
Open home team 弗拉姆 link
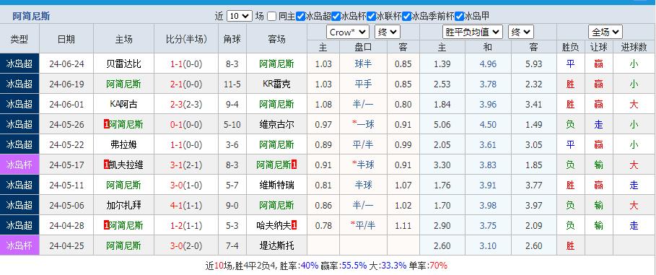pyautogui.click(x=123, y=145)
